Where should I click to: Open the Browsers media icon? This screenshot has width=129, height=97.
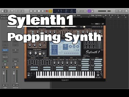pos(127,11)
